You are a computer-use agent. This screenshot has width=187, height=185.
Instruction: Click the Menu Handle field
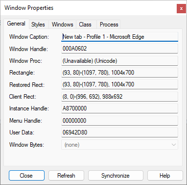pyautogui.click(x=119, y=121)
